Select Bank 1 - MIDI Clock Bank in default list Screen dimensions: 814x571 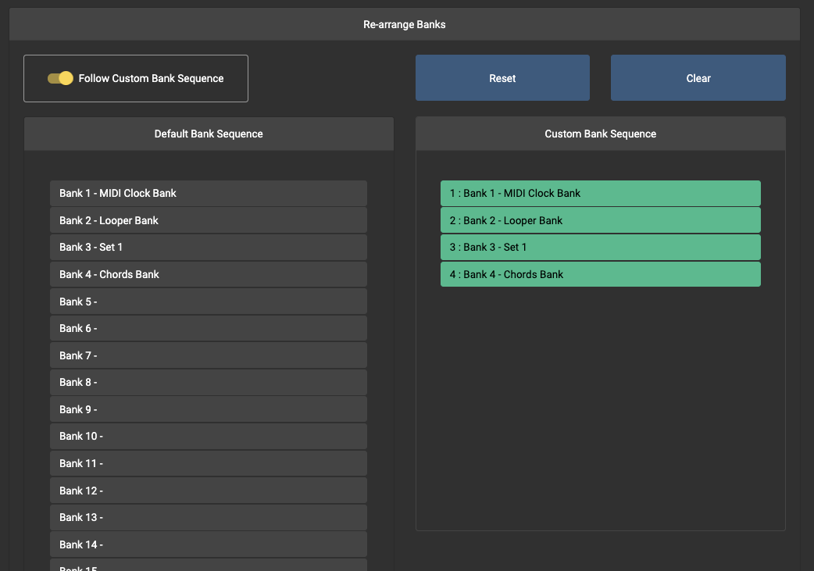(208, 193)
